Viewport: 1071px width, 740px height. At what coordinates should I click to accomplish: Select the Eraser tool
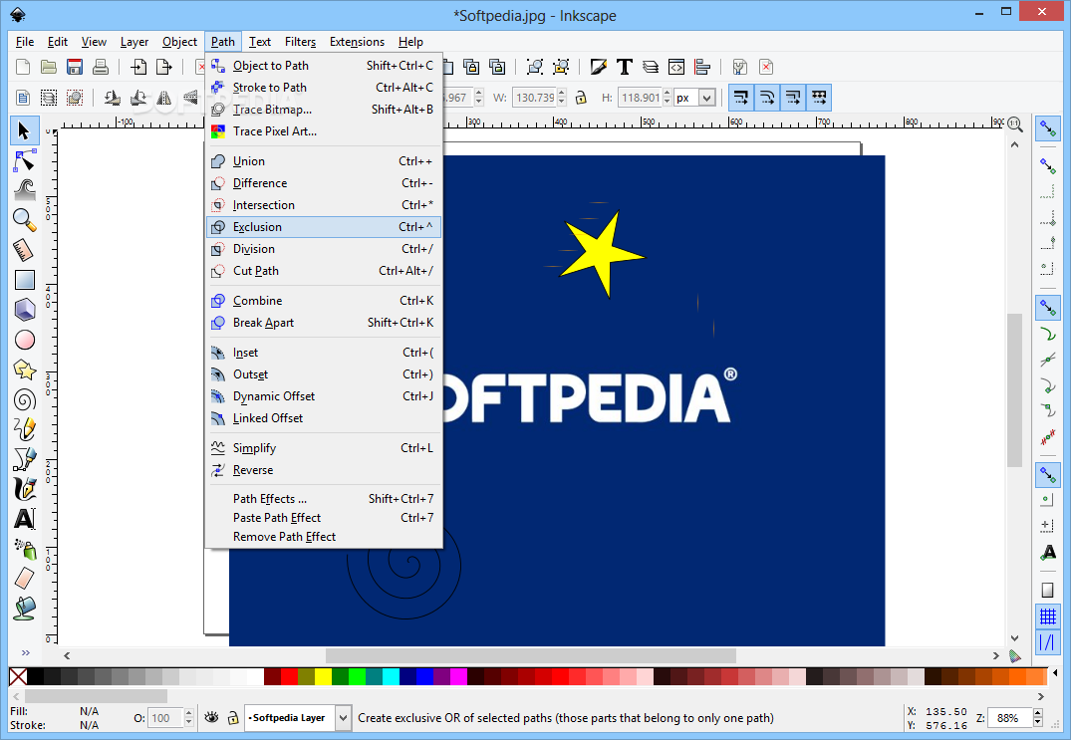pos(24,579)
